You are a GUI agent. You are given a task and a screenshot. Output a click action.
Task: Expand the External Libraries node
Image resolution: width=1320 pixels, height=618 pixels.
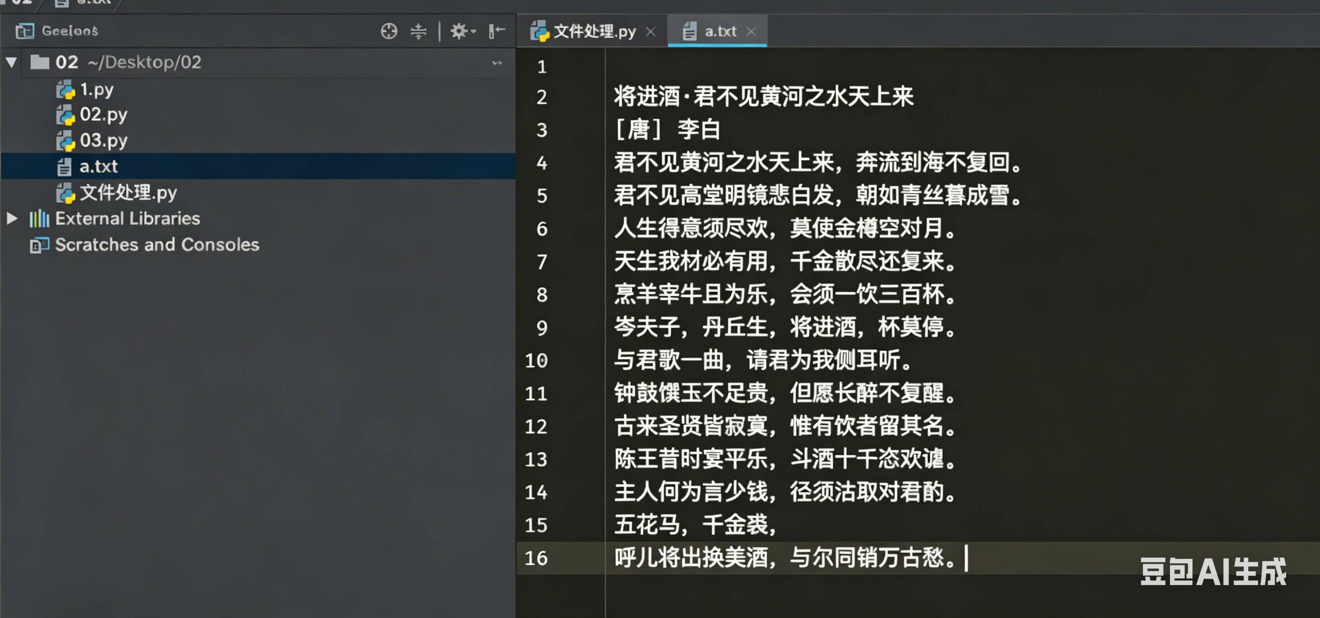click(11, 219)
